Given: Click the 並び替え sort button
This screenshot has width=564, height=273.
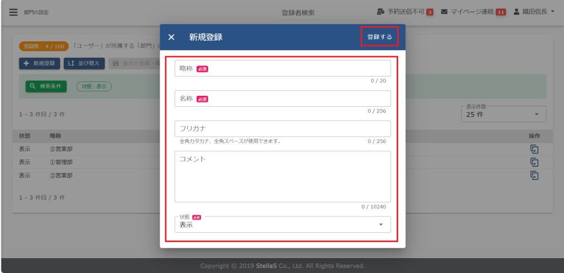Looking at the screenshot, I should tap(84, 63).
